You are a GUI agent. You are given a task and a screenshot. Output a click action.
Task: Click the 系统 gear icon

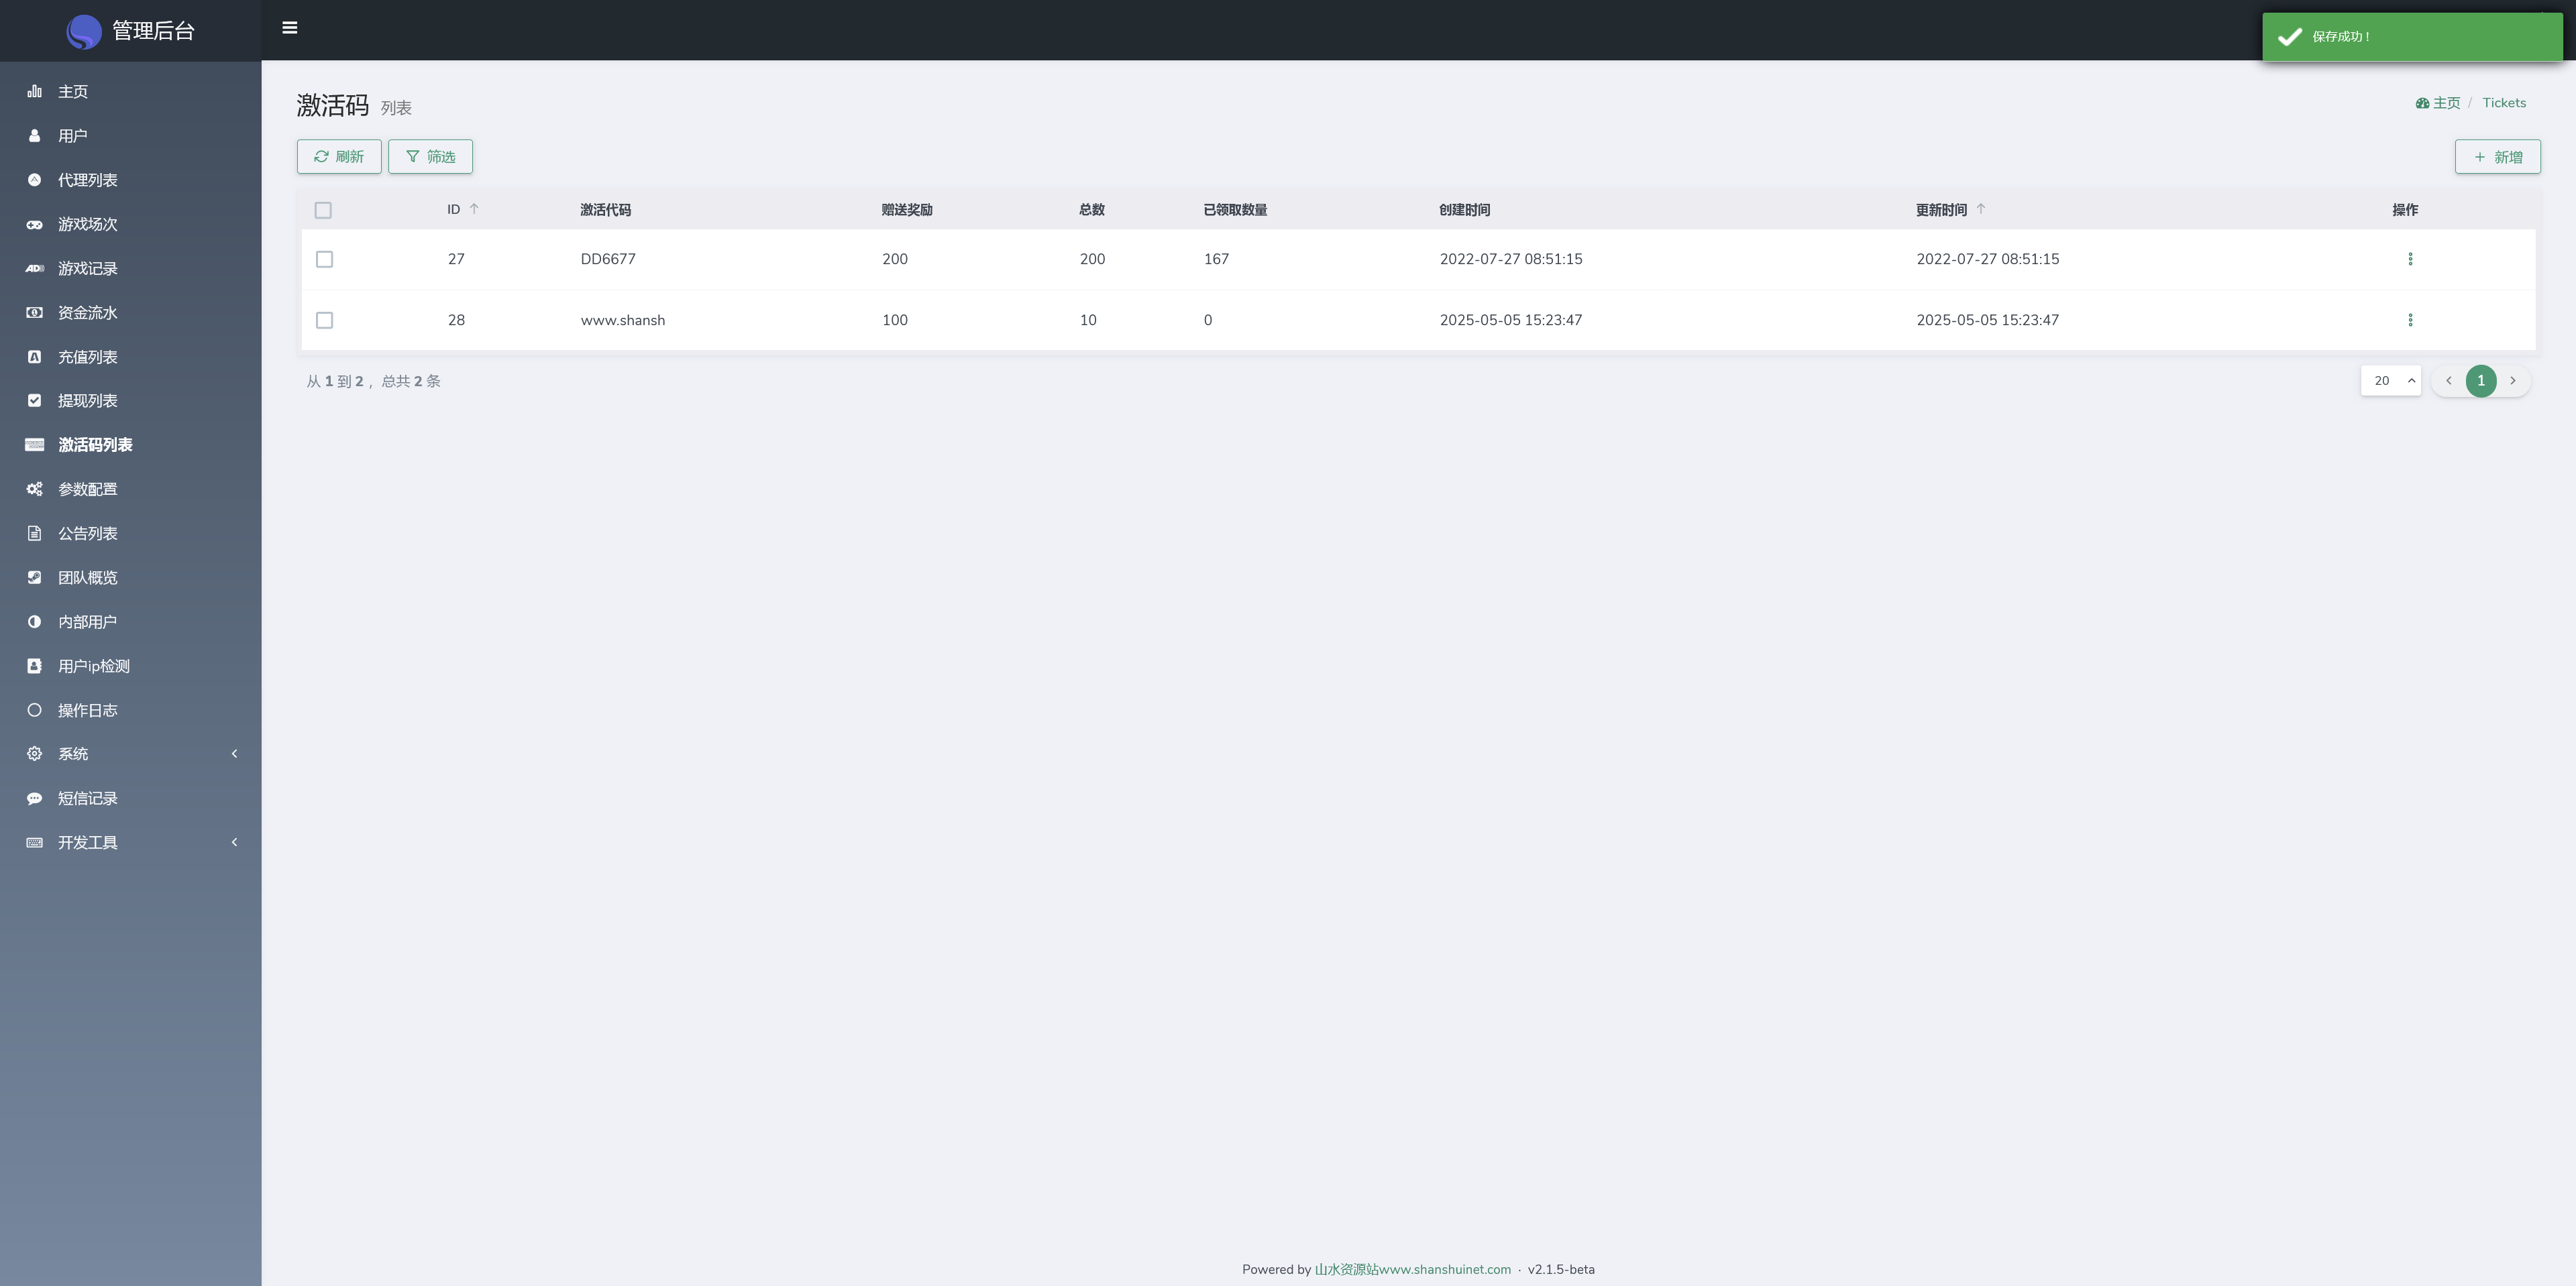pos(35,754)
